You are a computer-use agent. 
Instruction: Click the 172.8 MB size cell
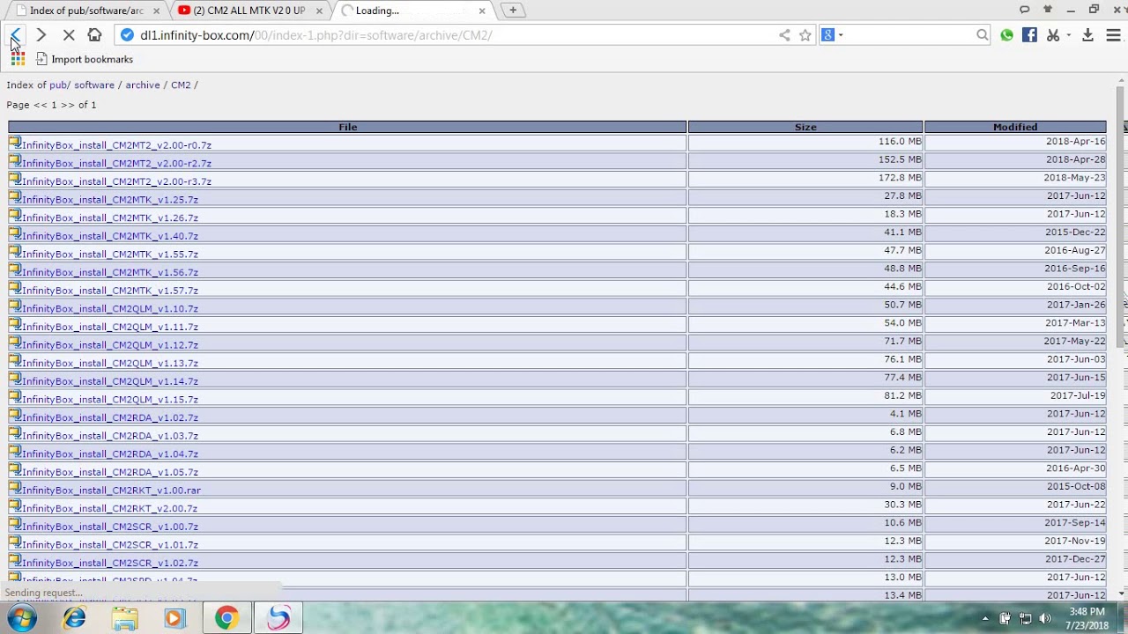pyautogui.click(x=805, y=178)
